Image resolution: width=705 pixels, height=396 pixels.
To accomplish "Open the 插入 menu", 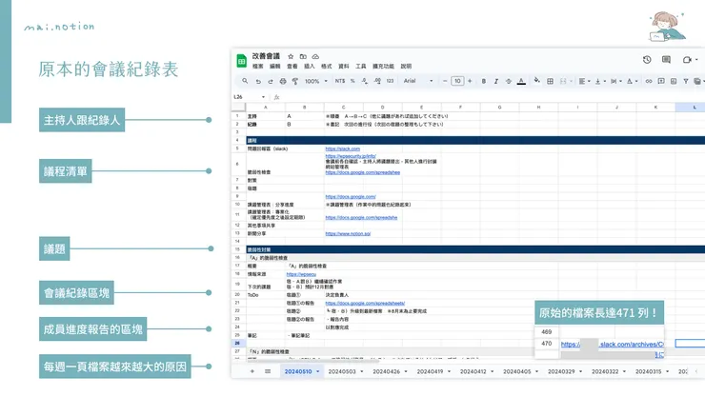I will 310,66.
